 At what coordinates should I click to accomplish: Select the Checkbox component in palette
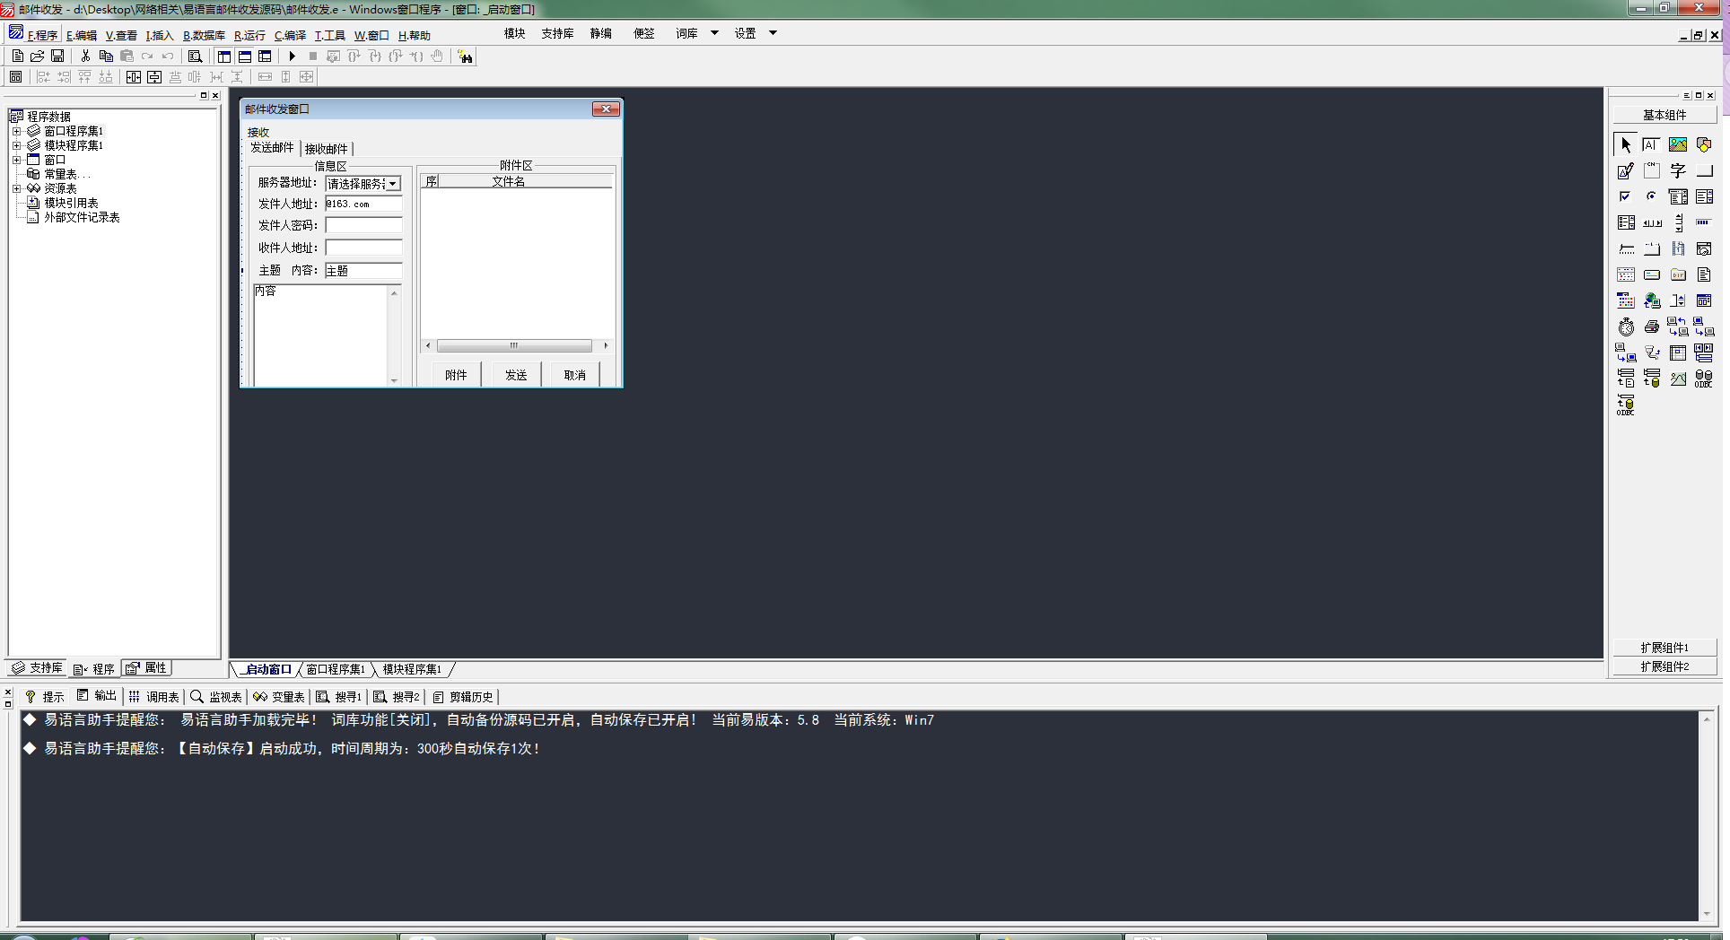point(1625,196)
